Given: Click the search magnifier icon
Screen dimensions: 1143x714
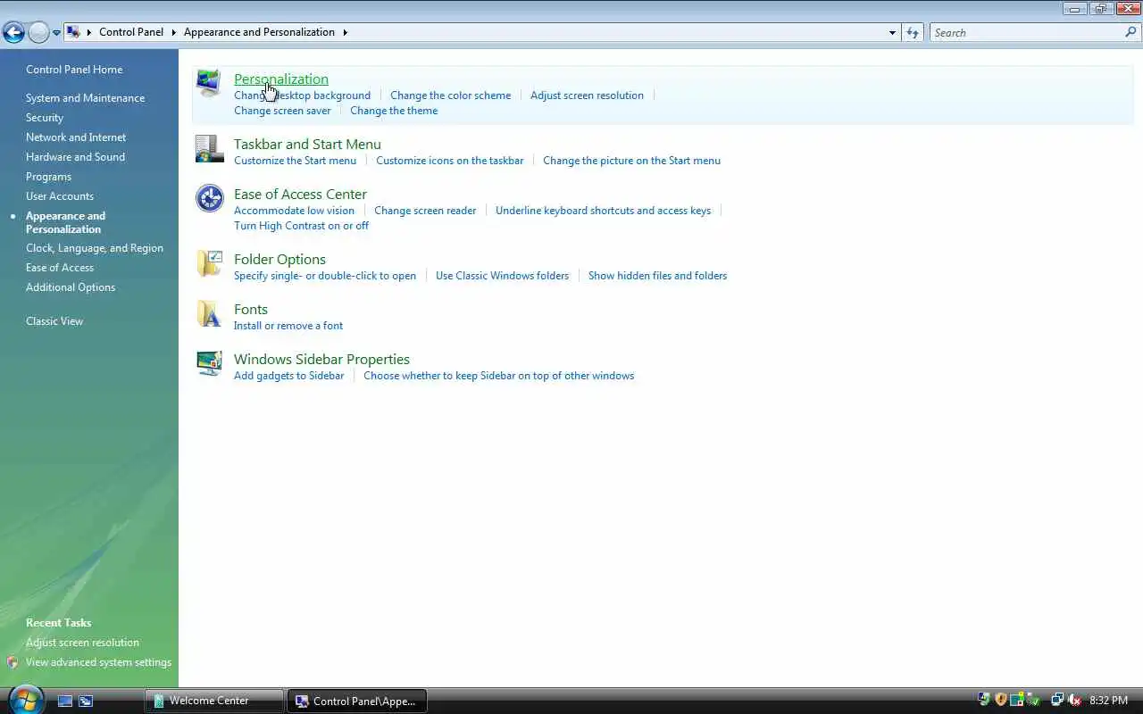Looking at the screenshot, I should 1130,32.
